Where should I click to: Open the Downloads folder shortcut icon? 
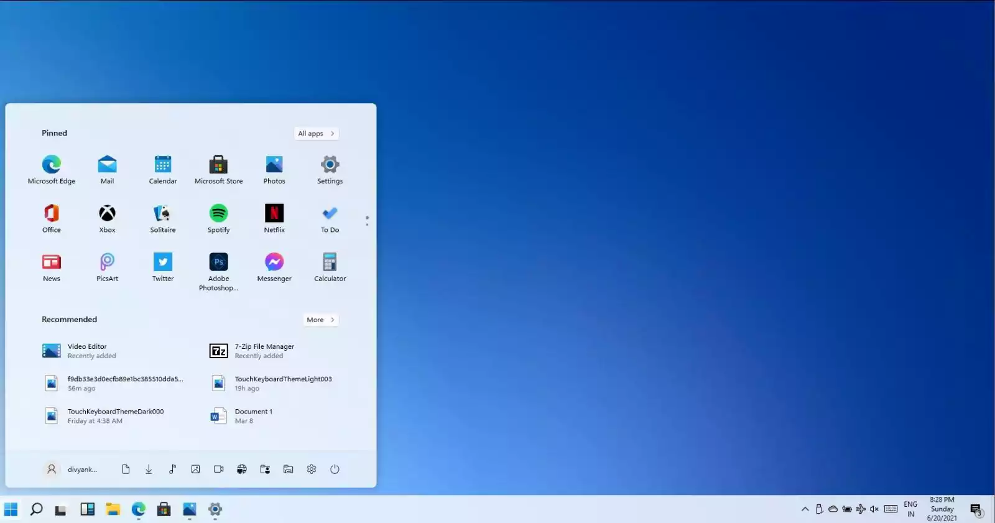(149, 470)
